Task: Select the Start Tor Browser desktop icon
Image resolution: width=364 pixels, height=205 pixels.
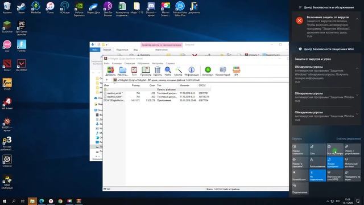Action: pos(108,9)
